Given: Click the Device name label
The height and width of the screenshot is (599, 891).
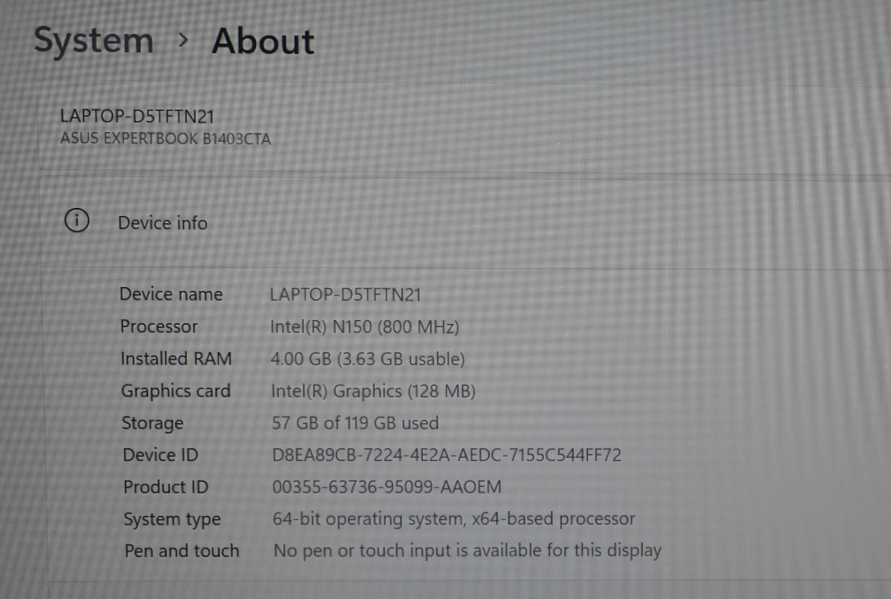Looking at the screenshot, I should coord(171,294).
